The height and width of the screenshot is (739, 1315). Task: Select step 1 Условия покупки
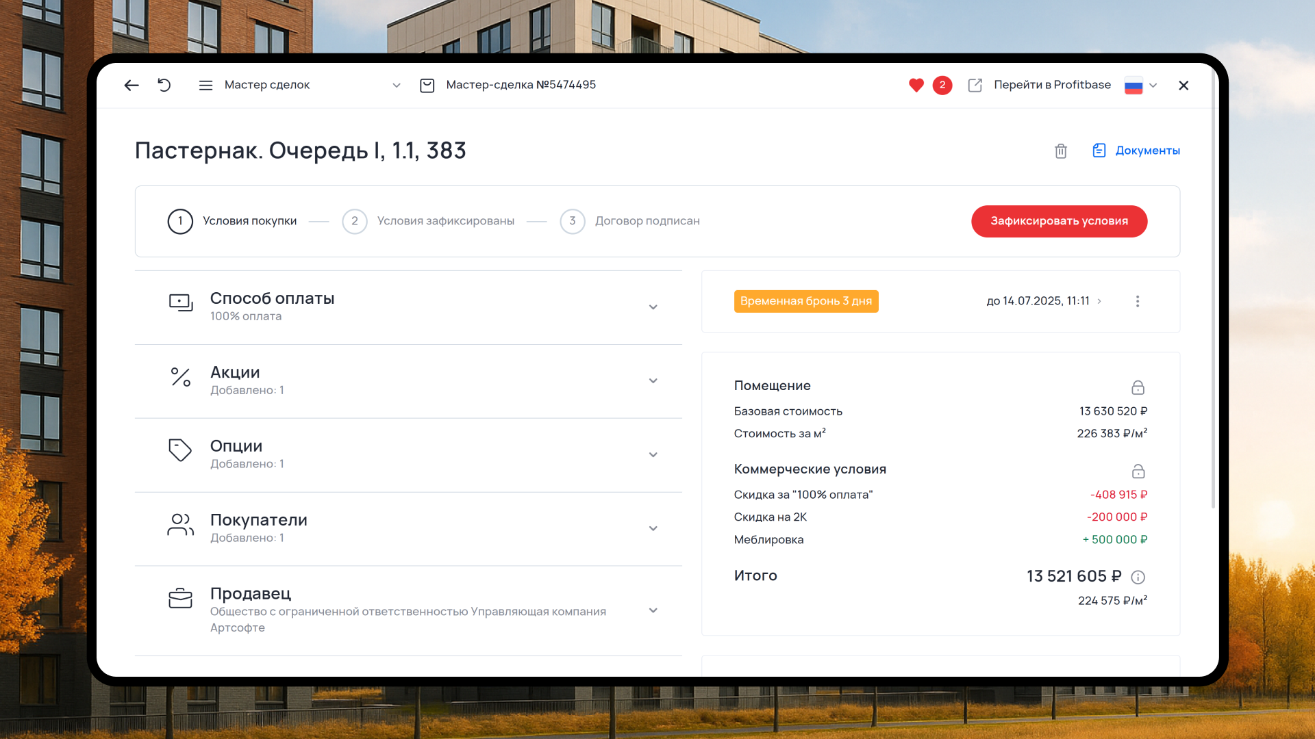coord(232,221)
